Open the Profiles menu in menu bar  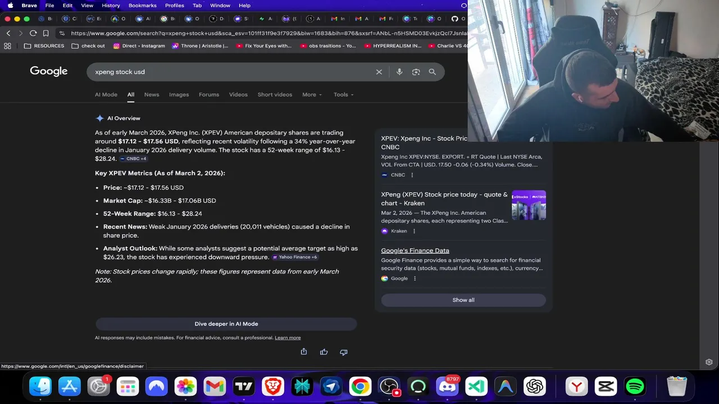point(175,5)
